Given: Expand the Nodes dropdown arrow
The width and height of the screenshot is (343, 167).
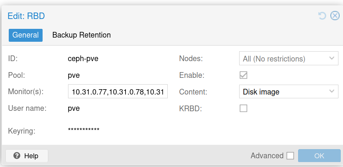Looking at the screenshot, I should 332,58.
